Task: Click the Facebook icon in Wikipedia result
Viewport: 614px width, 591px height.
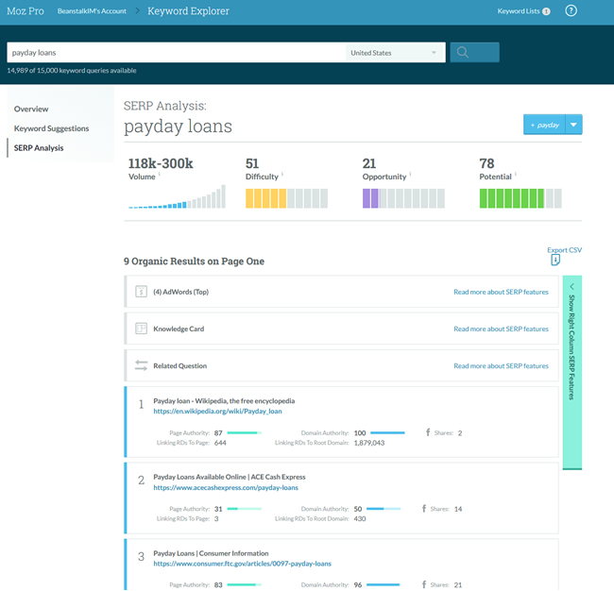Action: click(x=428, y=432)
